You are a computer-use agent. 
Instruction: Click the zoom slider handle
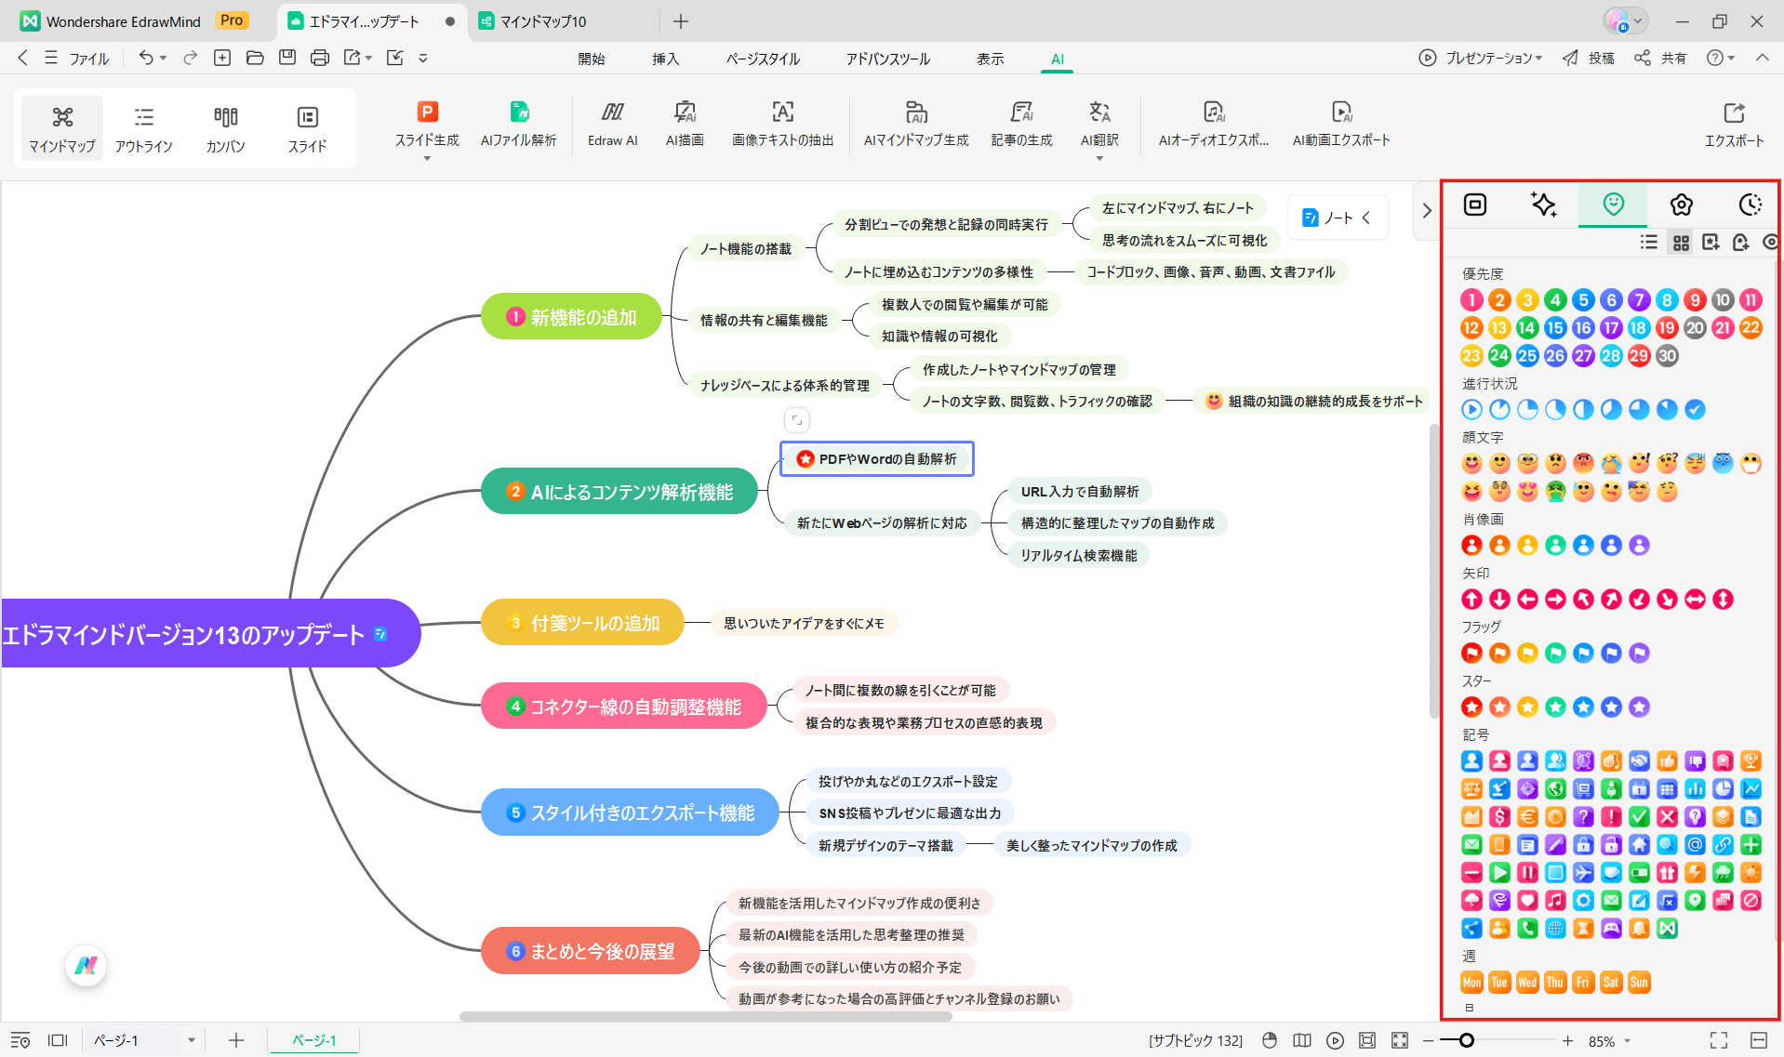click(1467, 1040)
